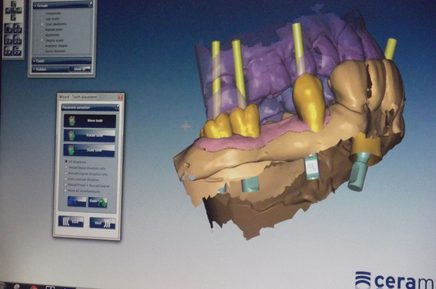The image size is (436, 289).
Task: Toggle the Jaw scans group checkbox
Action: click(x=43, y=19)
